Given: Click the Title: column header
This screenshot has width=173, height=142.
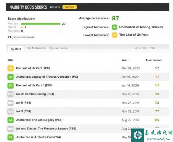Looking at the screenshot, I should 11,60.
